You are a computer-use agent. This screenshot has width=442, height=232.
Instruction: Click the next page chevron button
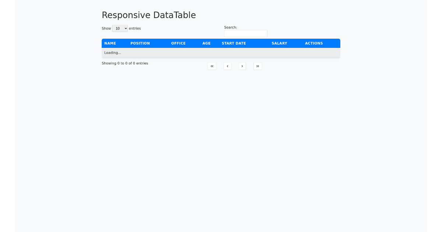click(x=242, y=66)
